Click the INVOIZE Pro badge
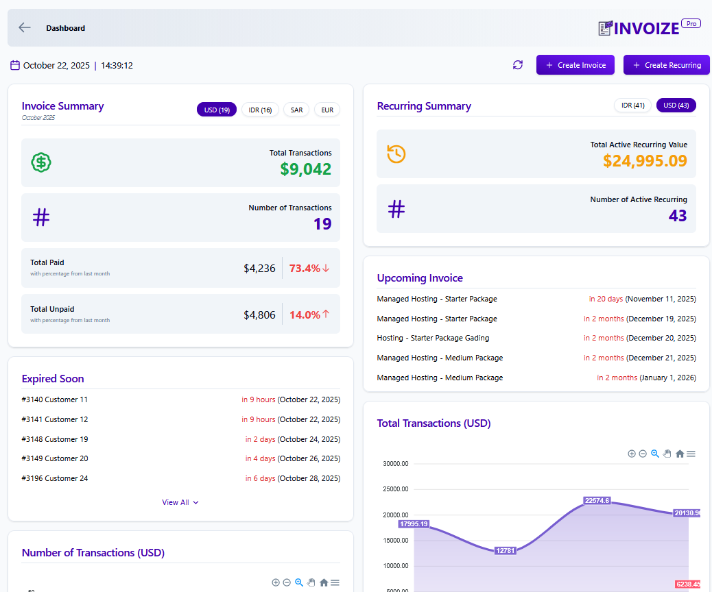Screen dimensions: 712x592 [691, 23]
